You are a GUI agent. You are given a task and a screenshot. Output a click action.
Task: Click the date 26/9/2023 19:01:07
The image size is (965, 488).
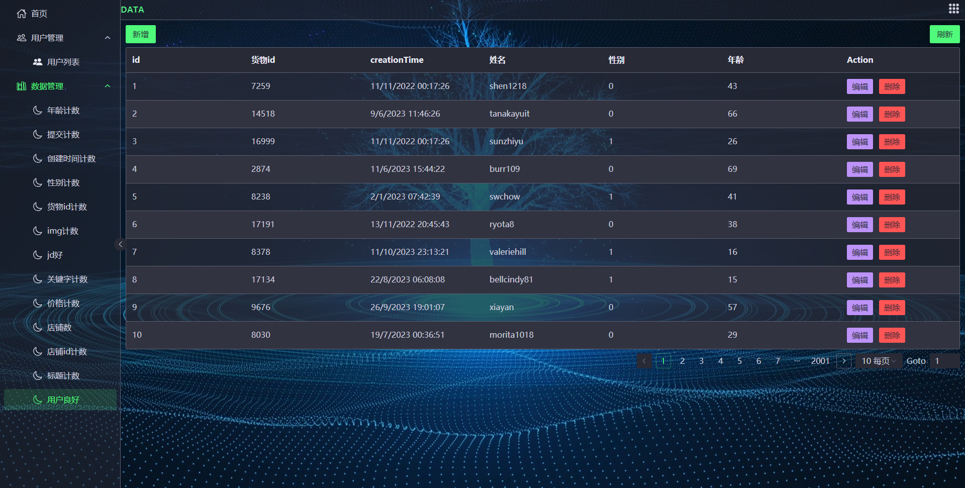pyautogui.click(x=408, y=307)
